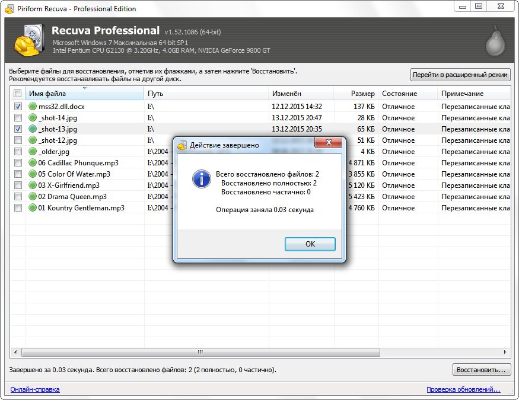The height and width of the screenshot is (400, 519).
Task: Click the blue info icon in dialog
Action: click(201, 179)
